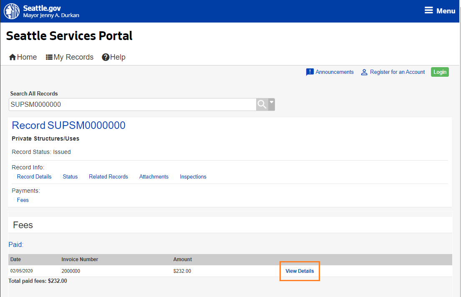This screenshot has height=297, width=461.
Task: Click the Help question mark icon
Action: tap(106, 57)
